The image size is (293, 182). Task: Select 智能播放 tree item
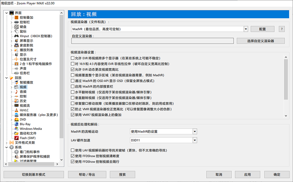26,82
